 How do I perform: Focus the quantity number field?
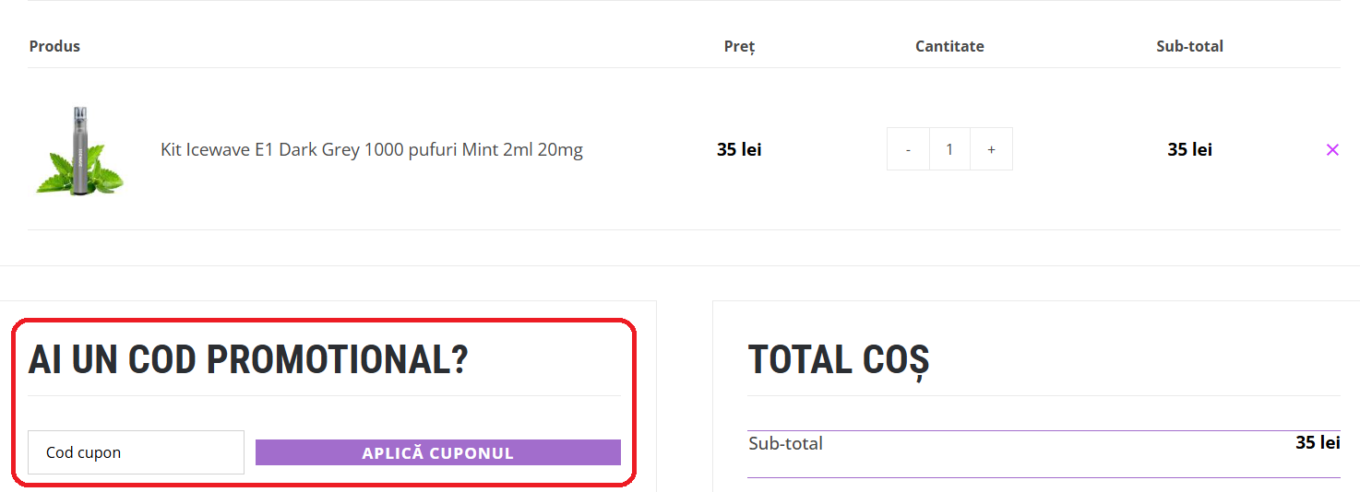pyautogui.click(x=949, y=149)
